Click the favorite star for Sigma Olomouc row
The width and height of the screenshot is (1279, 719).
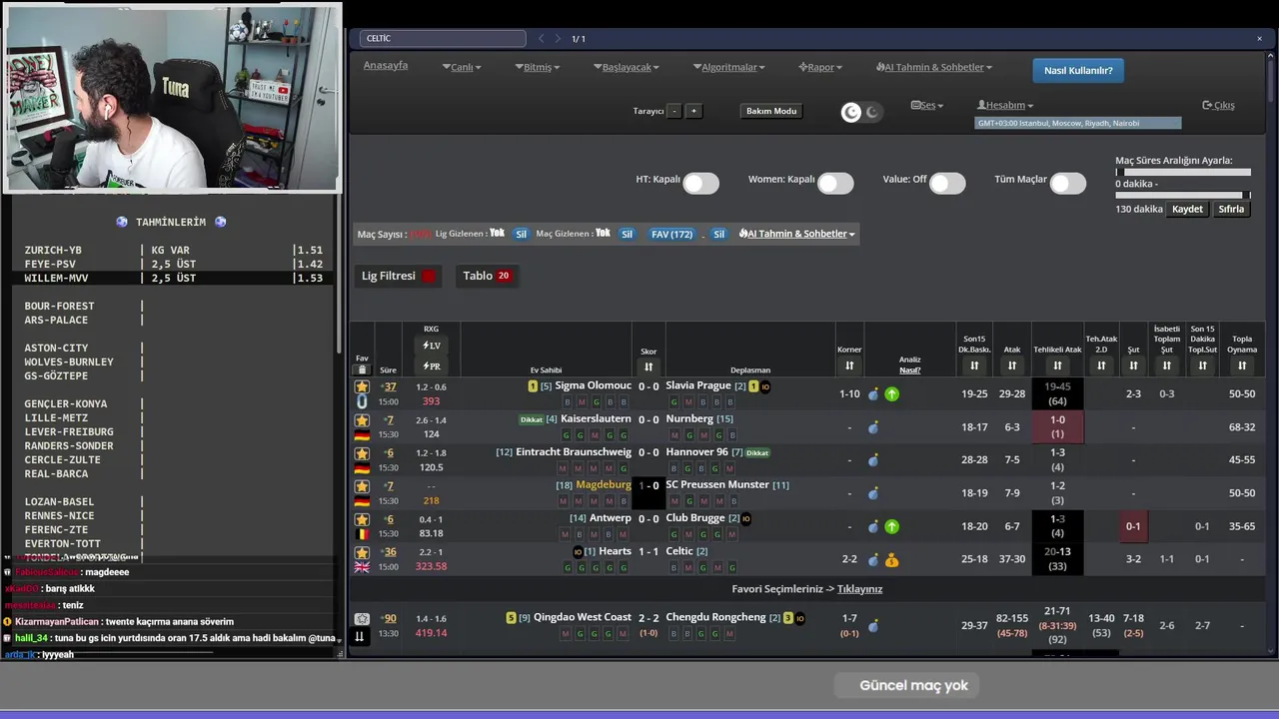[x=362, y=386]
